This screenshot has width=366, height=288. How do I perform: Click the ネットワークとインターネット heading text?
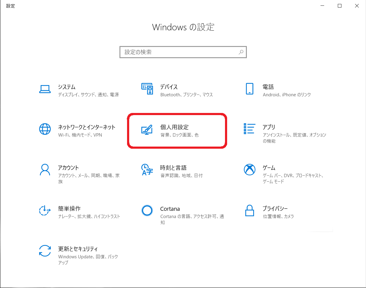point(87,127)
